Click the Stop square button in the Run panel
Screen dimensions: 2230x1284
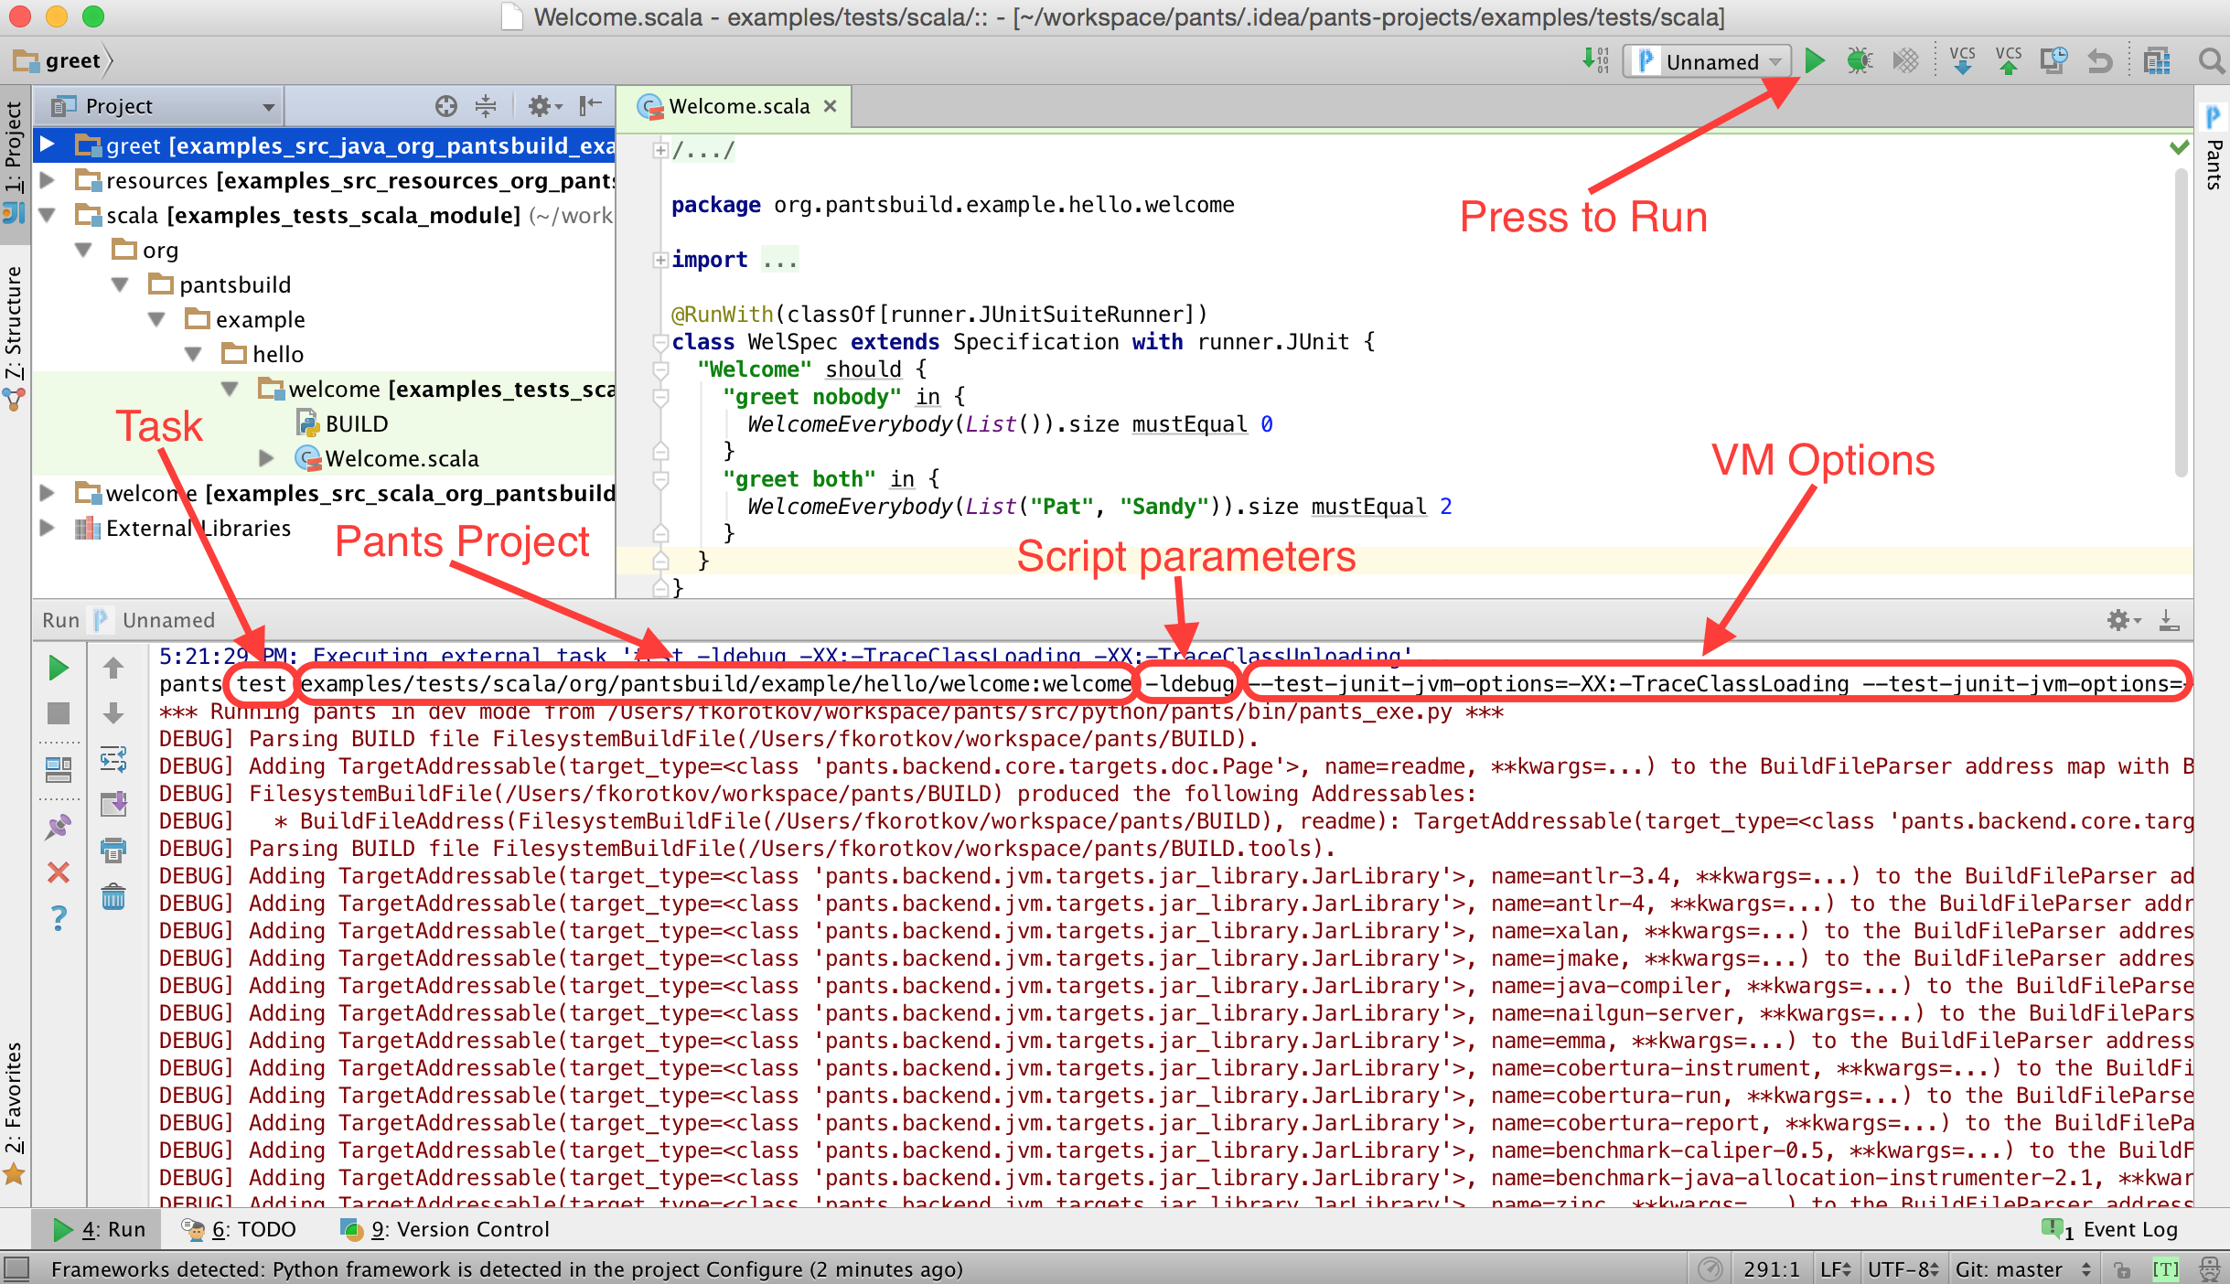pos(59,713)
